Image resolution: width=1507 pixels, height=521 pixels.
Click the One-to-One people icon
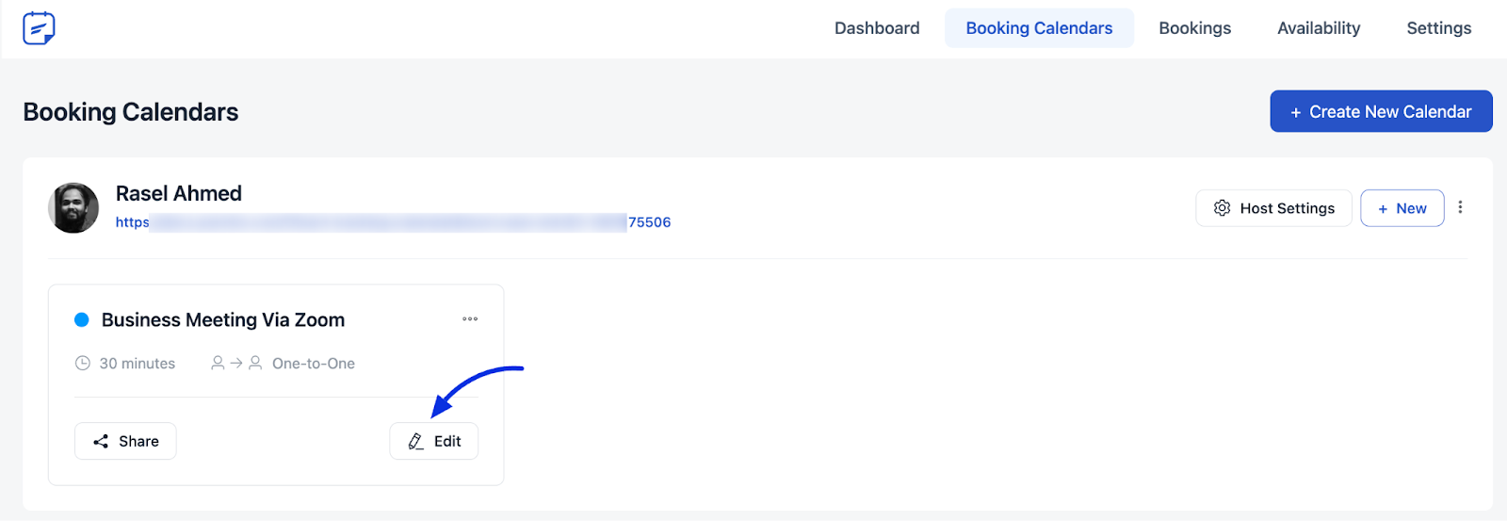point(236,363)
